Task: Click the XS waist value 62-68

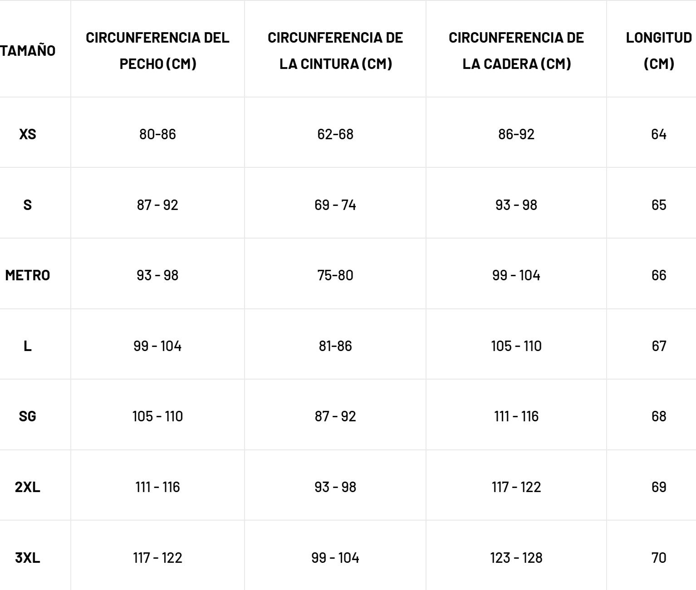Action: [x=335, y=134]
